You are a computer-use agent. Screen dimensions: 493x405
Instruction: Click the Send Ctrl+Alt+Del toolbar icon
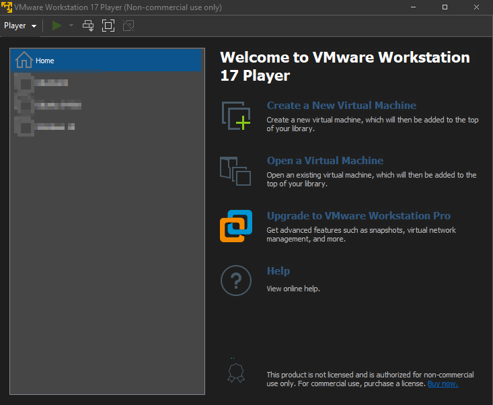(x=88, y=26)
